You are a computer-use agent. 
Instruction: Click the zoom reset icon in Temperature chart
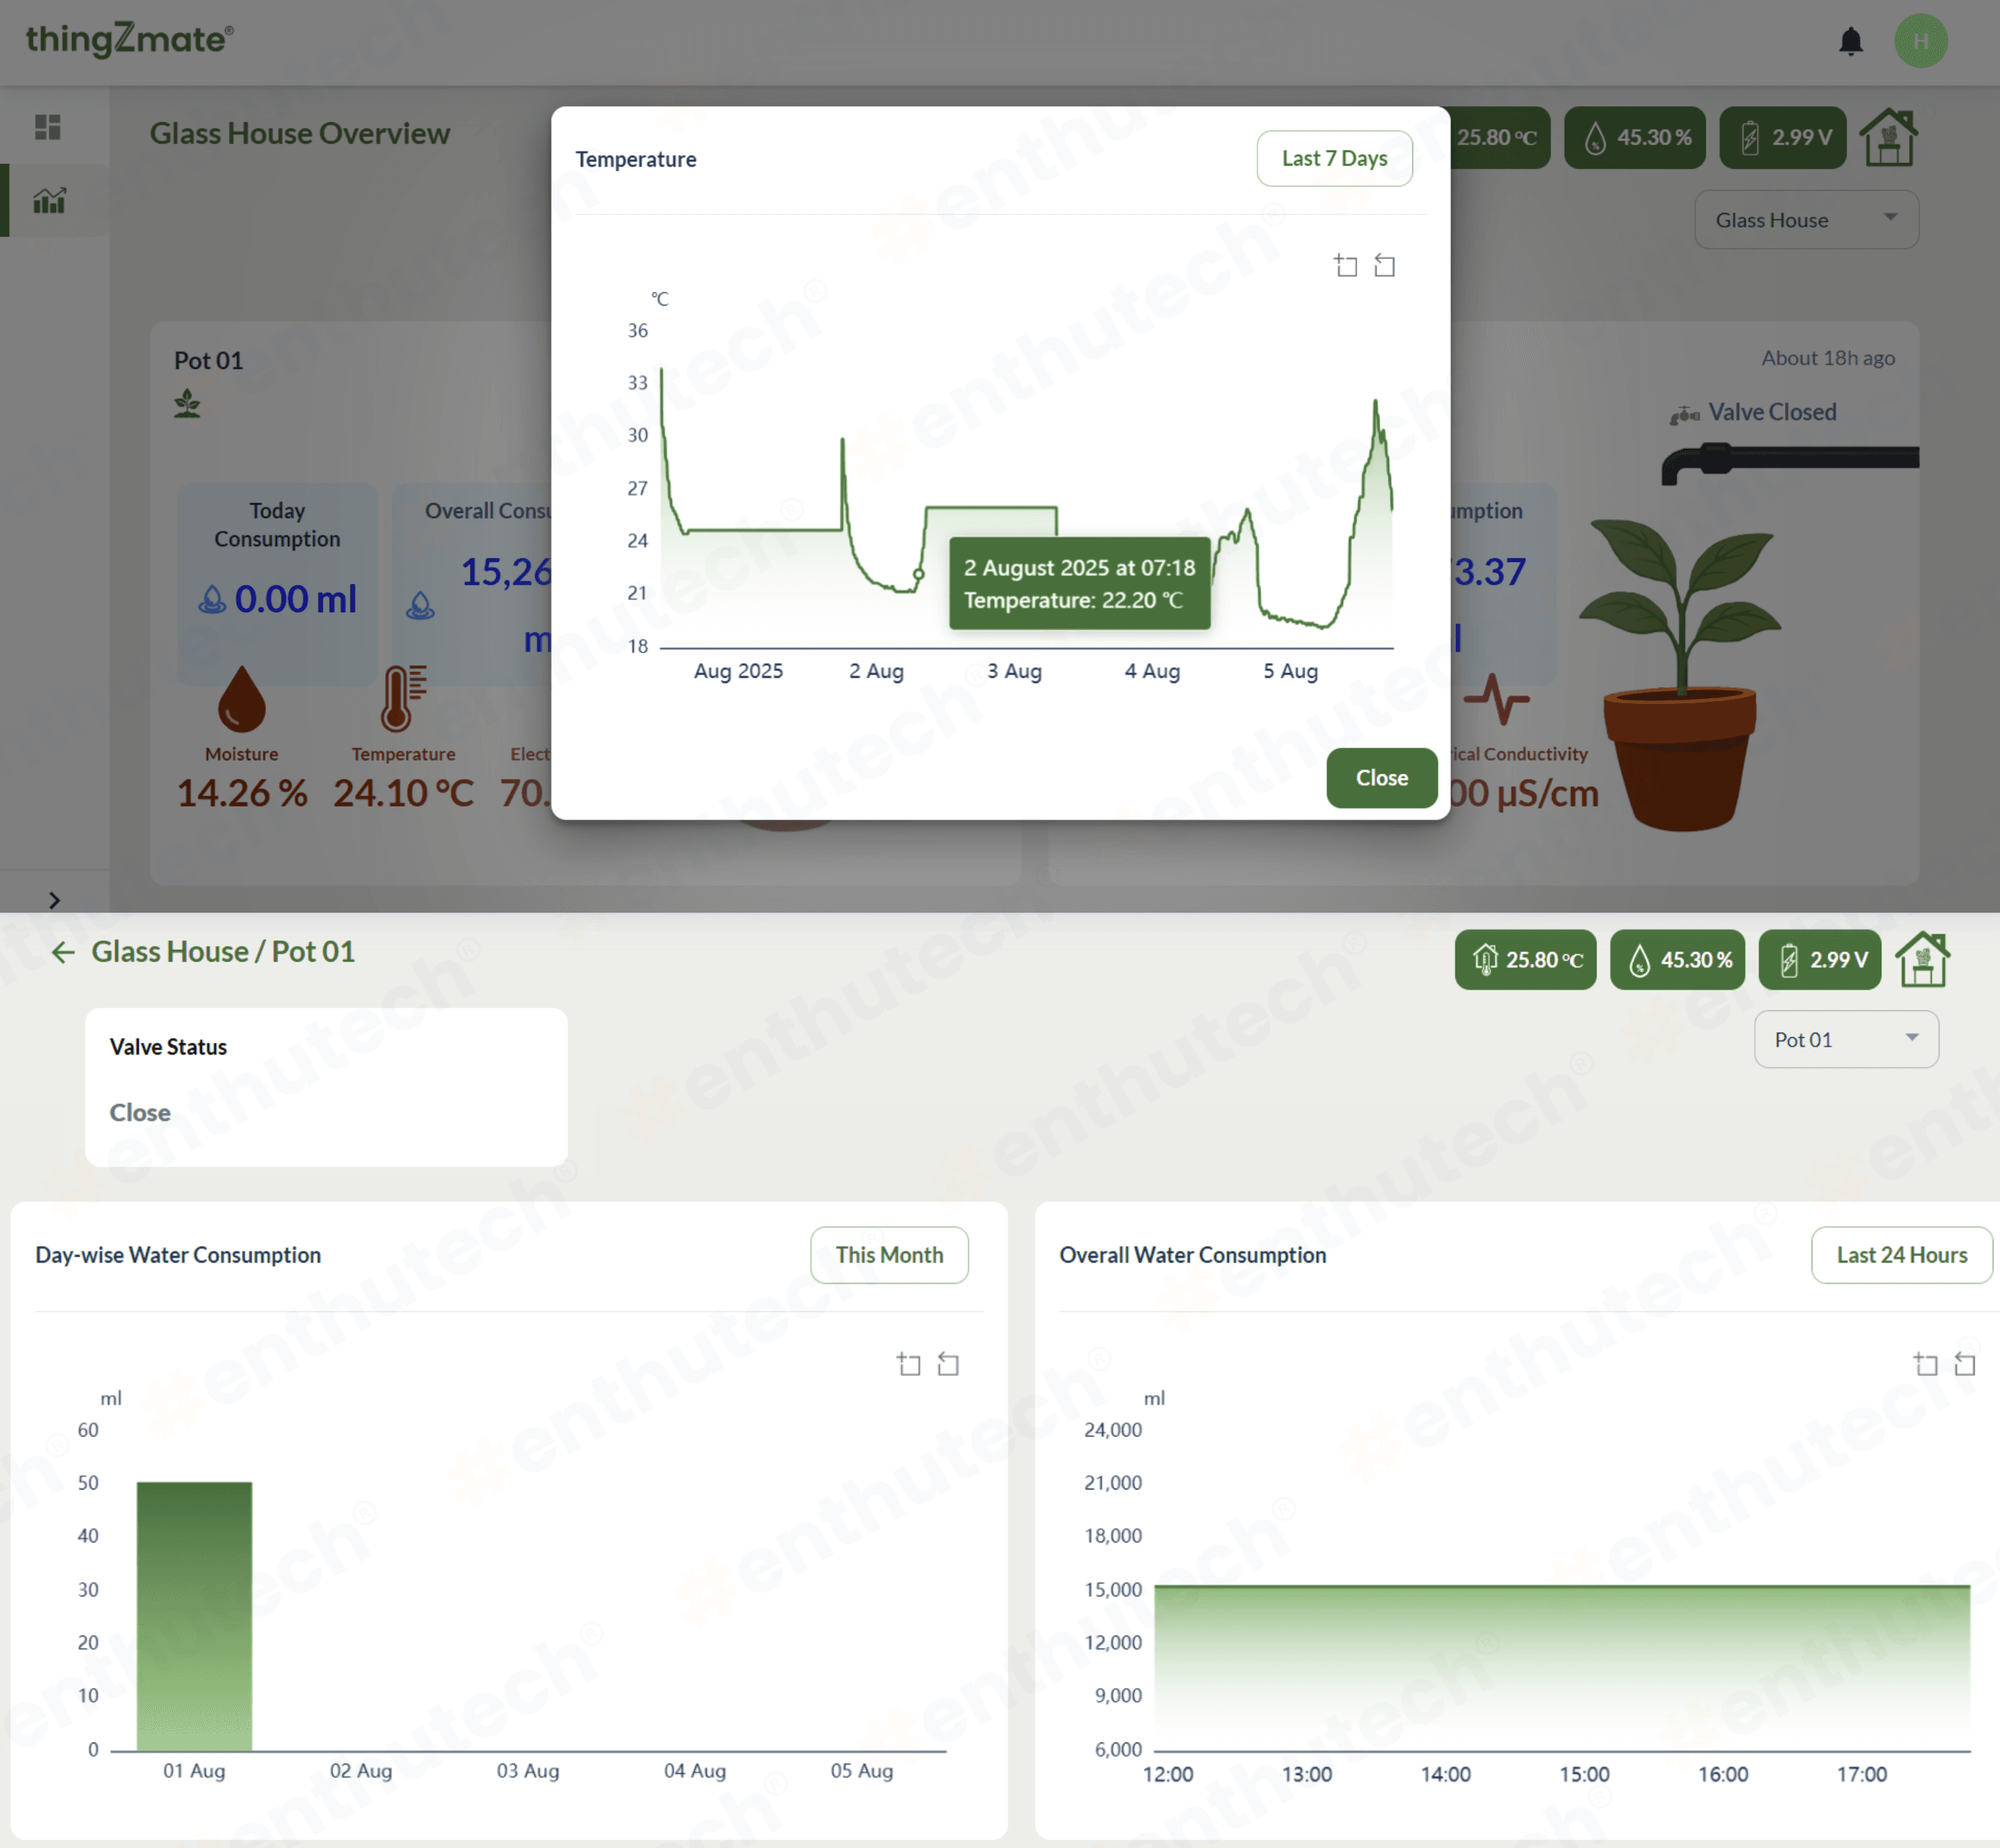1385,265
